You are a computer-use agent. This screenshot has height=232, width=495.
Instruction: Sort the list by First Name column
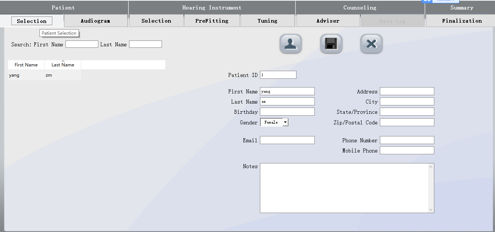(x=26, y=65)
